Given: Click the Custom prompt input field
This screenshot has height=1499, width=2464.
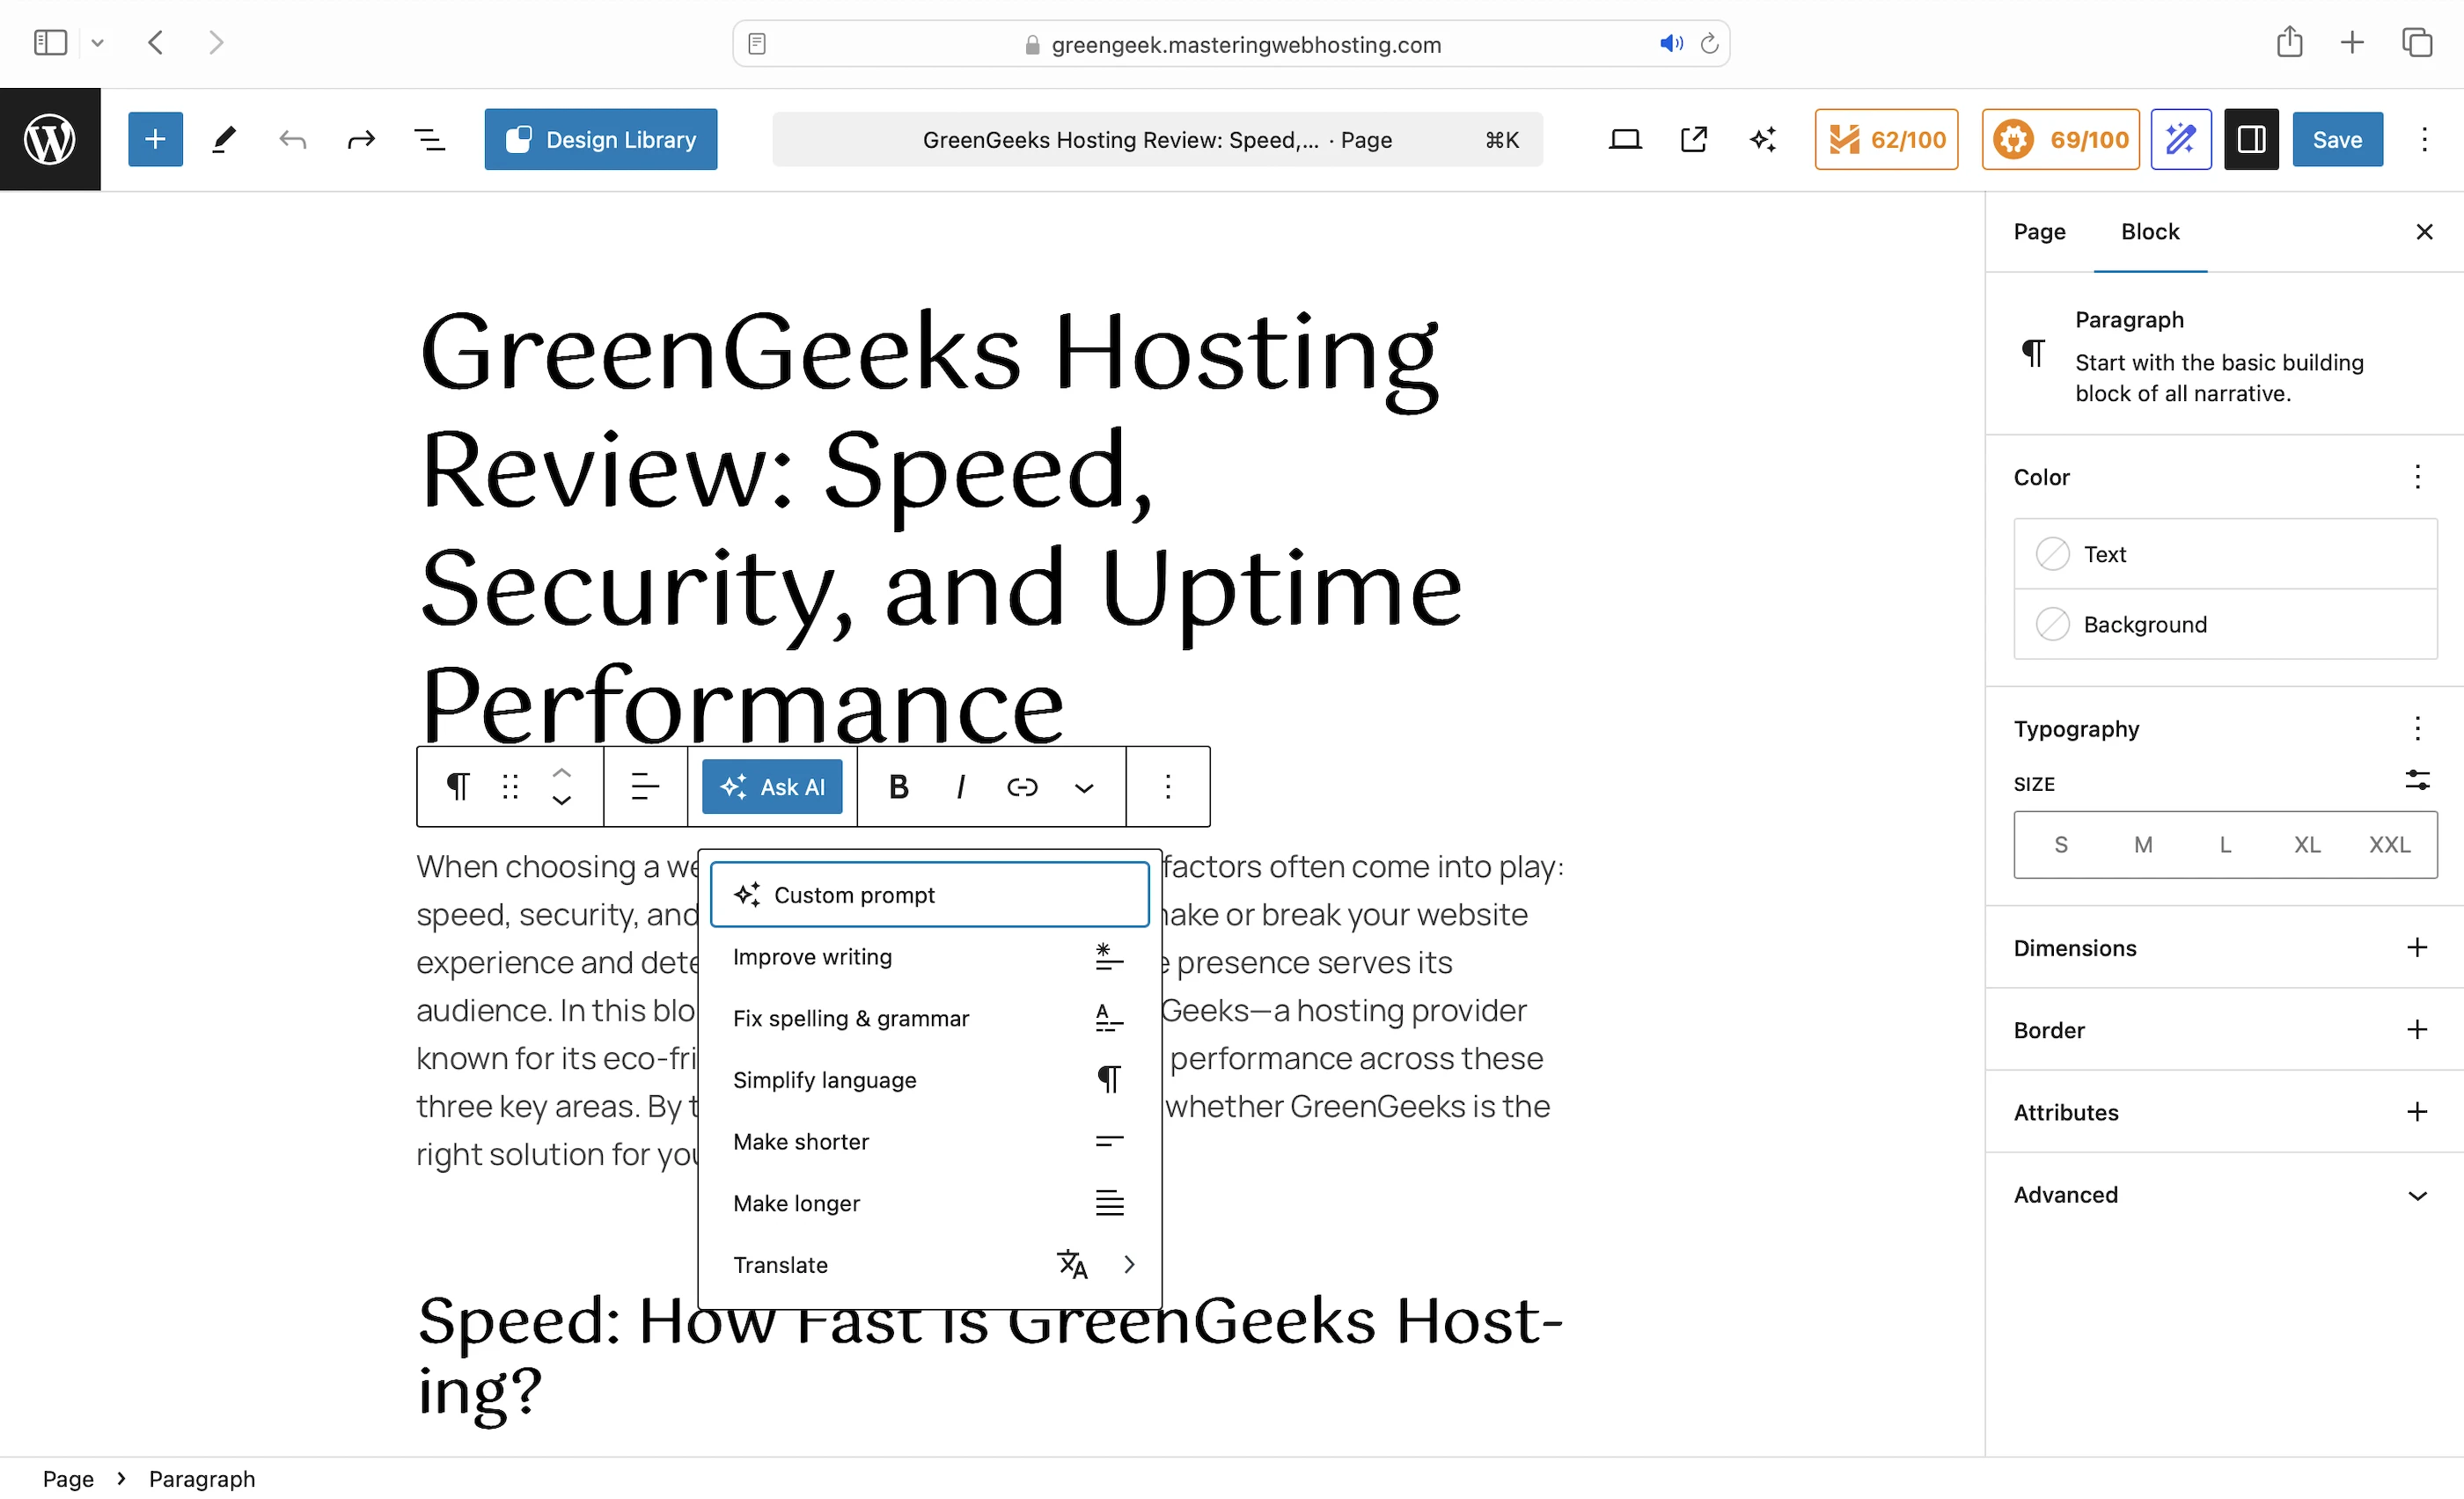Looking at the screenshot, I should pyautogui.click(x=930, y=896).
